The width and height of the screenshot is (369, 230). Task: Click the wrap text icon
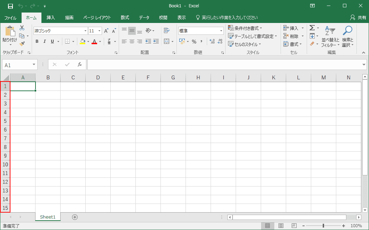pyautogui.click(x=167, y=30)
